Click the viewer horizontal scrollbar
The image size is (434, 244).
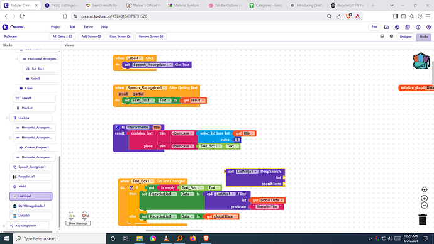pos(174,230)
